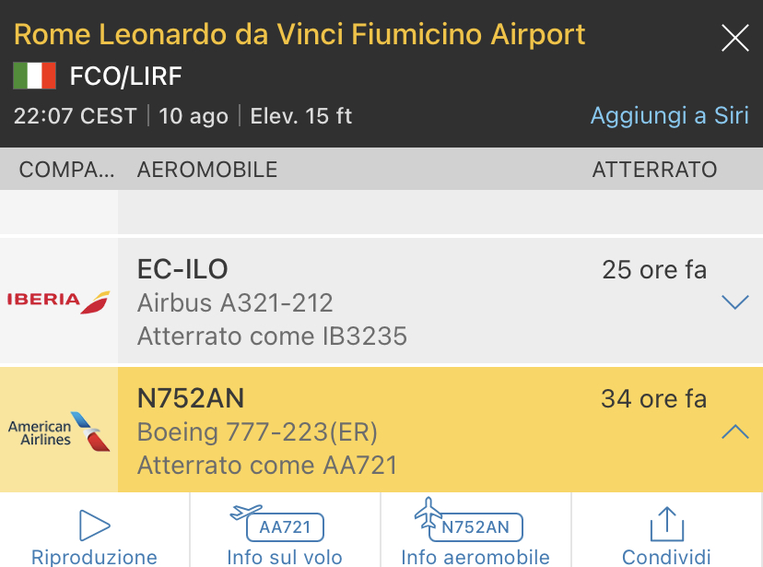Viewport: 763px width, 567px height.
Task: Click Aggiungi a Siri link
Action: (x=669, y=116)
